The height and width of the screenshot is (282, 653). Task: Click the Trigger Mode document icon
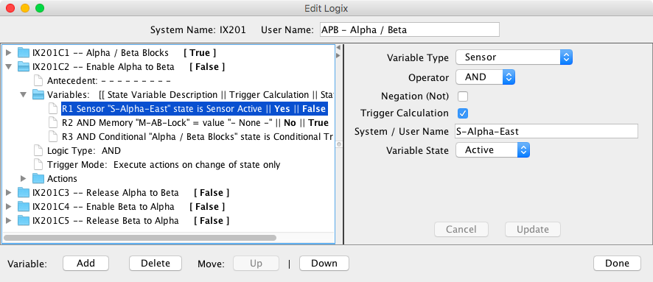[38, 165]
